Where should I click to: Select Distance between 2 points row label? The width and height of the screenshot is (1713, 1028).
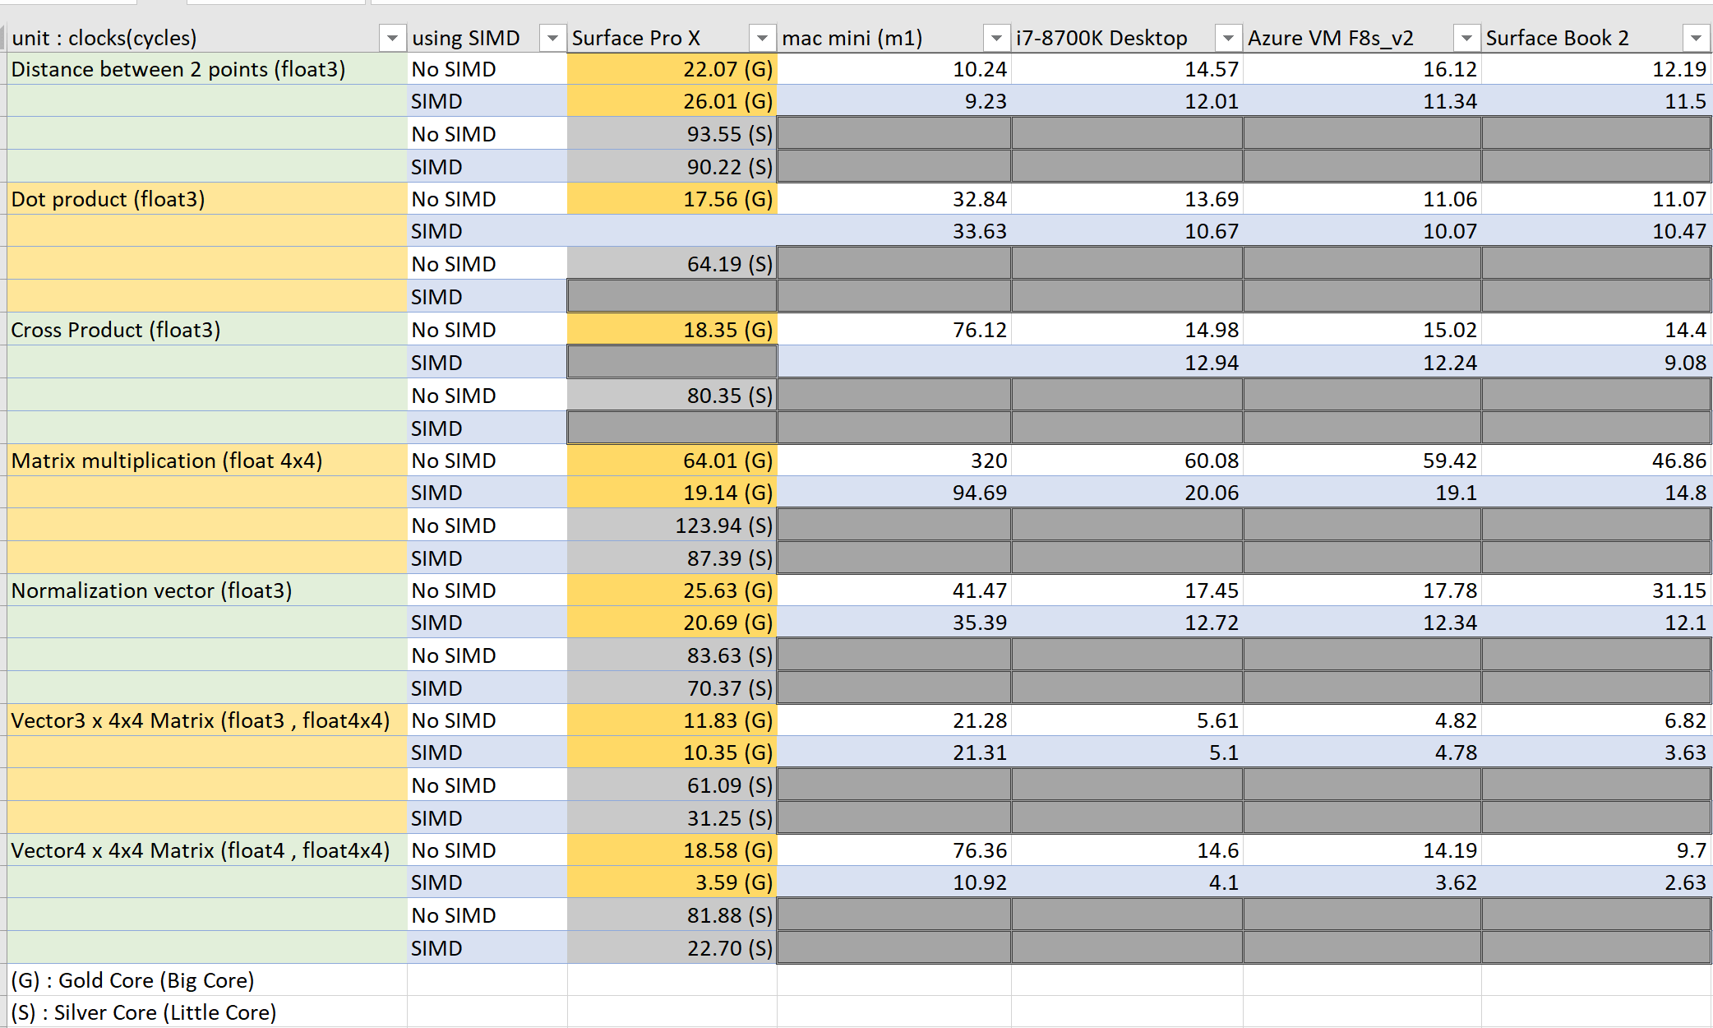(178, 70)
